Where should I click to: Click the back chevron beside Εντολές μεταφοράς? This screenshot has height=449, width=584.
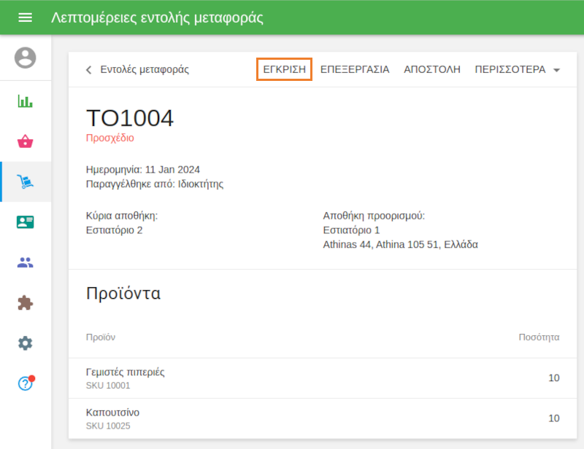pyautogui.click(x=88, y=69)
